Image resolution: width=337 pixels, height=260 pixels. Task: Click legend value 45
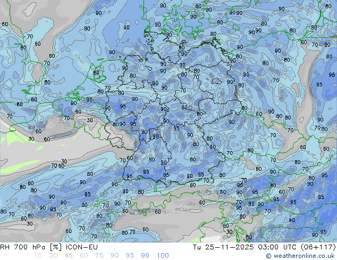[x=69, y=256]
